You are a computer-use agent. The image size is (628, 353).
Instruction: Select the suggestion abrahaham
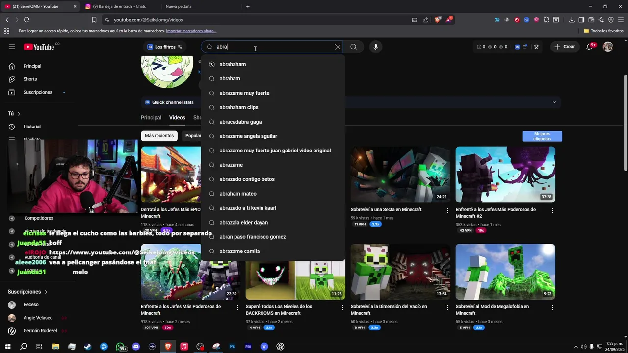click(273, 64)
